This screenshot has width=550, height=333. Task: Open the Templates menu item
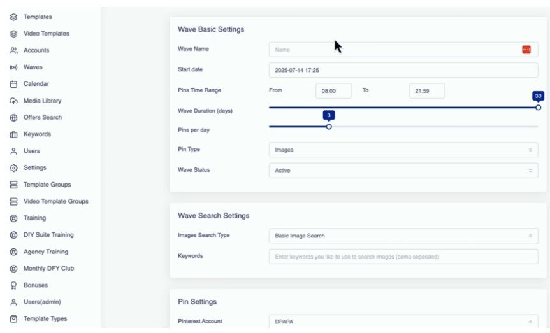pyautogui.click(x=38, y=17)
